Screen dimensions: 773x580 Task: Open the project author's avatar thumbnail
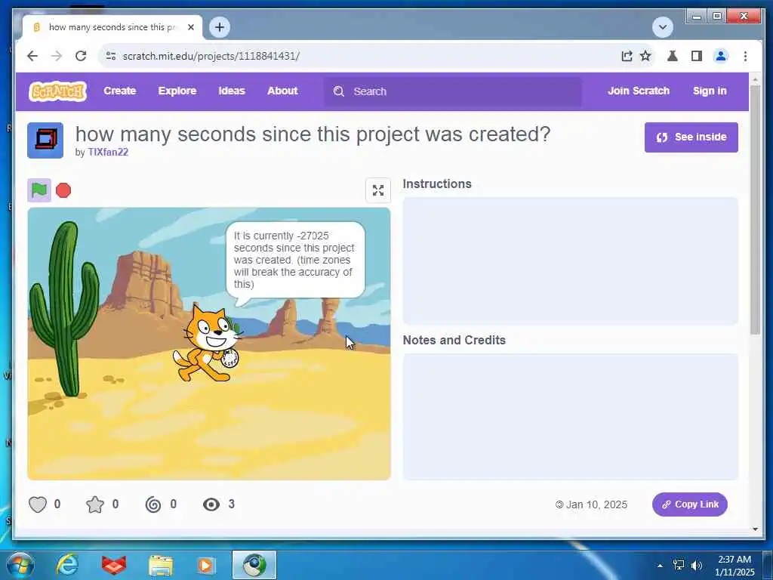tap(45, 140)
